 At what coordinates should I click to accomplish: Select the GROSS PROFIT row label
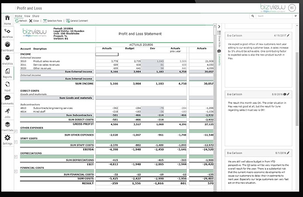coord(83,124)
